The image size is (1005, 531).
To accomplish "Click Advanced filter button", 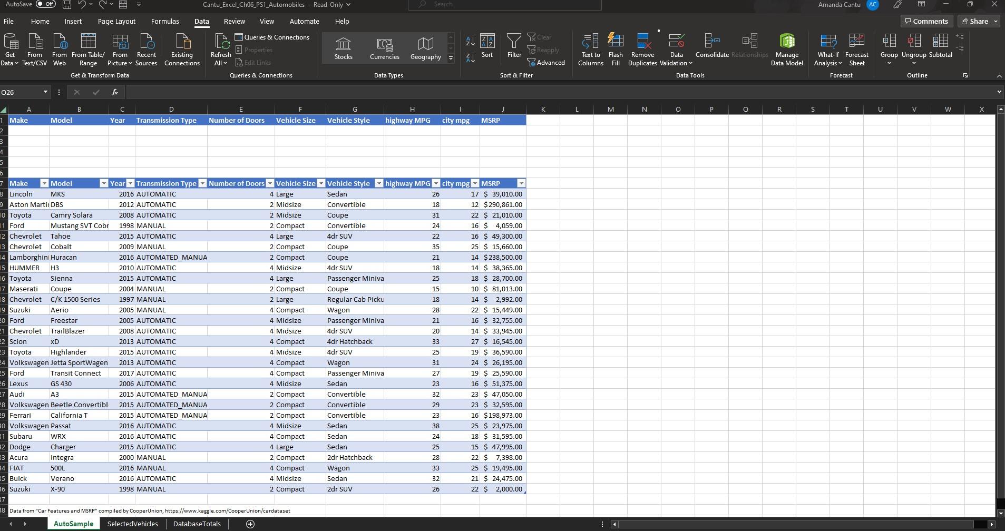I will click(x=546, y=63).
